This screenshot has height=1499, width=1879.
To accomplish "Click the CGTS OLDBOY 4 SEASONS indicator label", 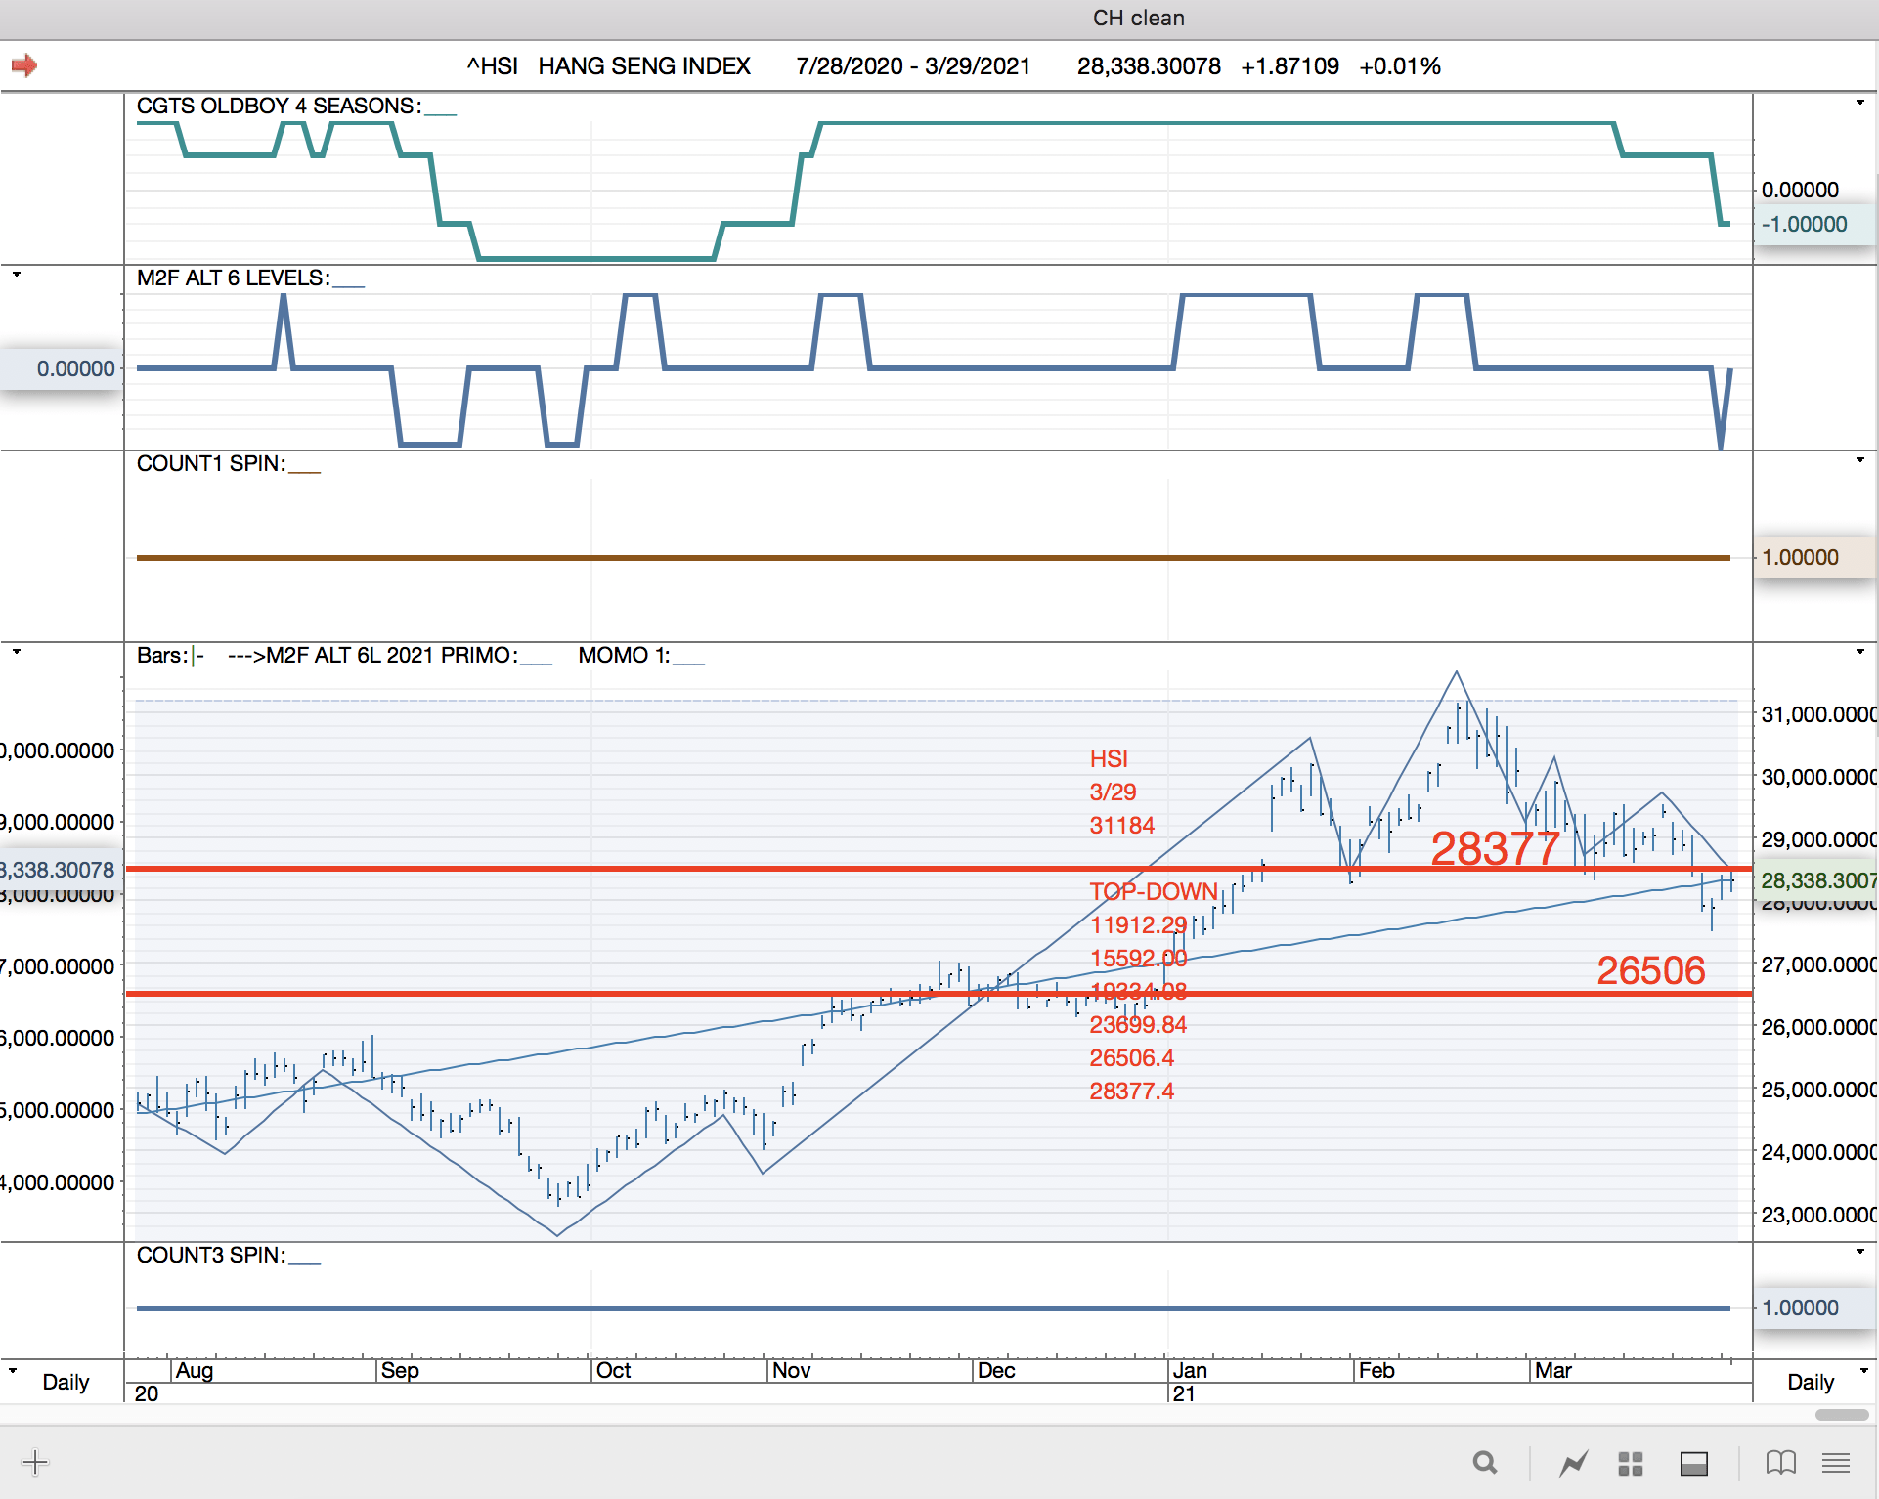I will click(x=280, y=106).
